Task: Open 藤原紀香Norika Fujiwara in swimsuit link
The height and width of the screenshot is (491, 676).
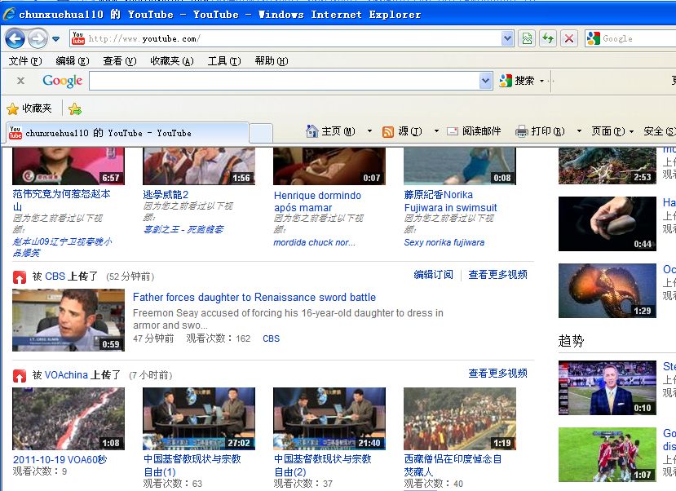Action: pos(450,201)
